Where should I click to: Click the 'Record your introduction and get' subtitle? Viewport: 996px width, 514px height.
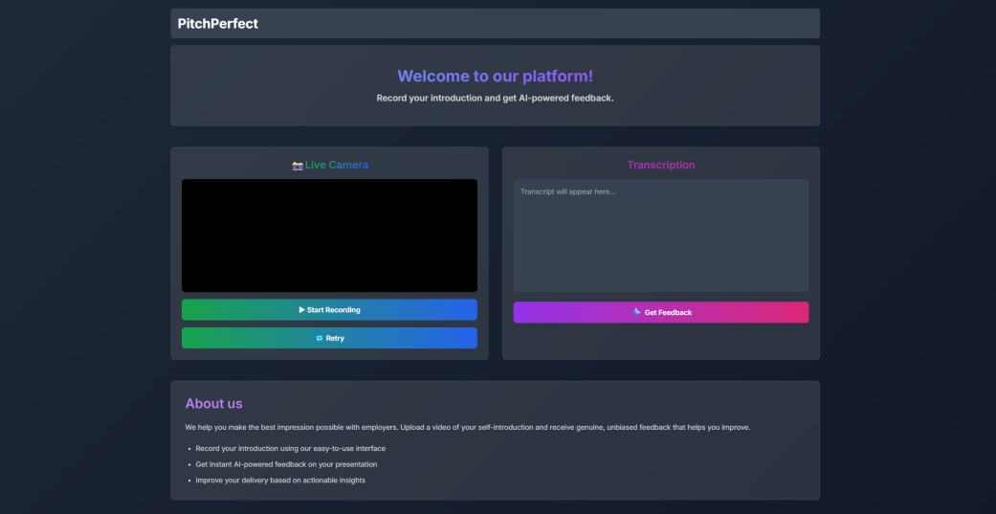(x=495, y=99)
